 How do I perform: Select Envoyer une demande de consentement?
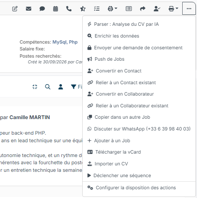pos(139,48)
